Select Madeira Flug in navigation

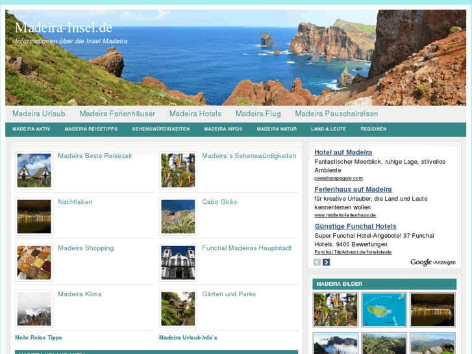click(x=258, y=114)
